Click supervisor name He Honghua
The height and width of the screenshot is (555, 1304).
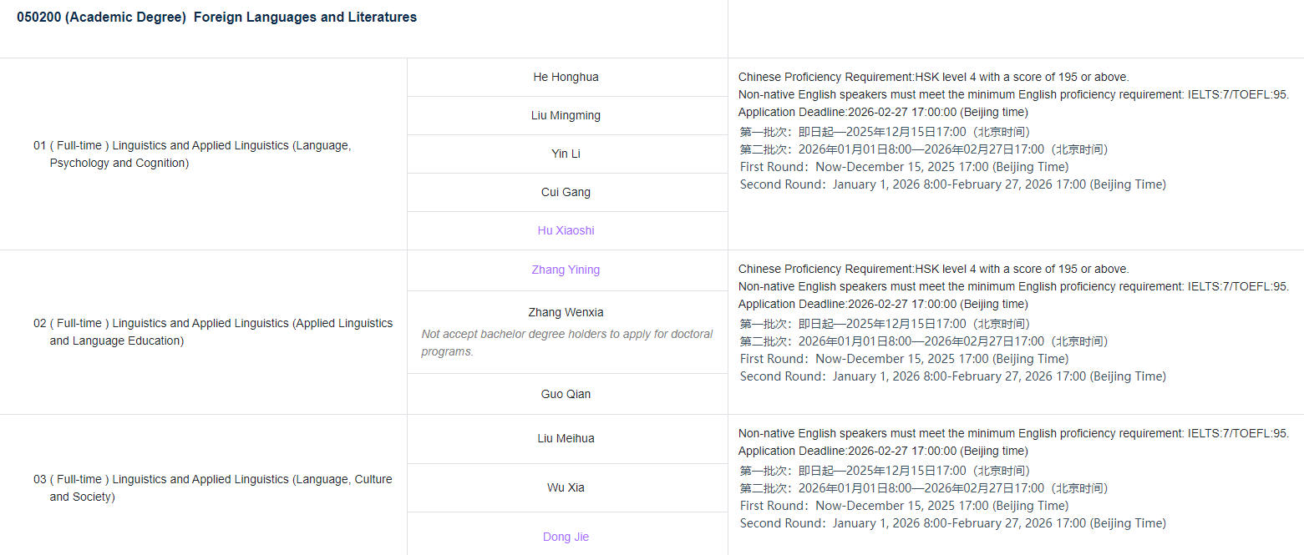coord(566,77)
